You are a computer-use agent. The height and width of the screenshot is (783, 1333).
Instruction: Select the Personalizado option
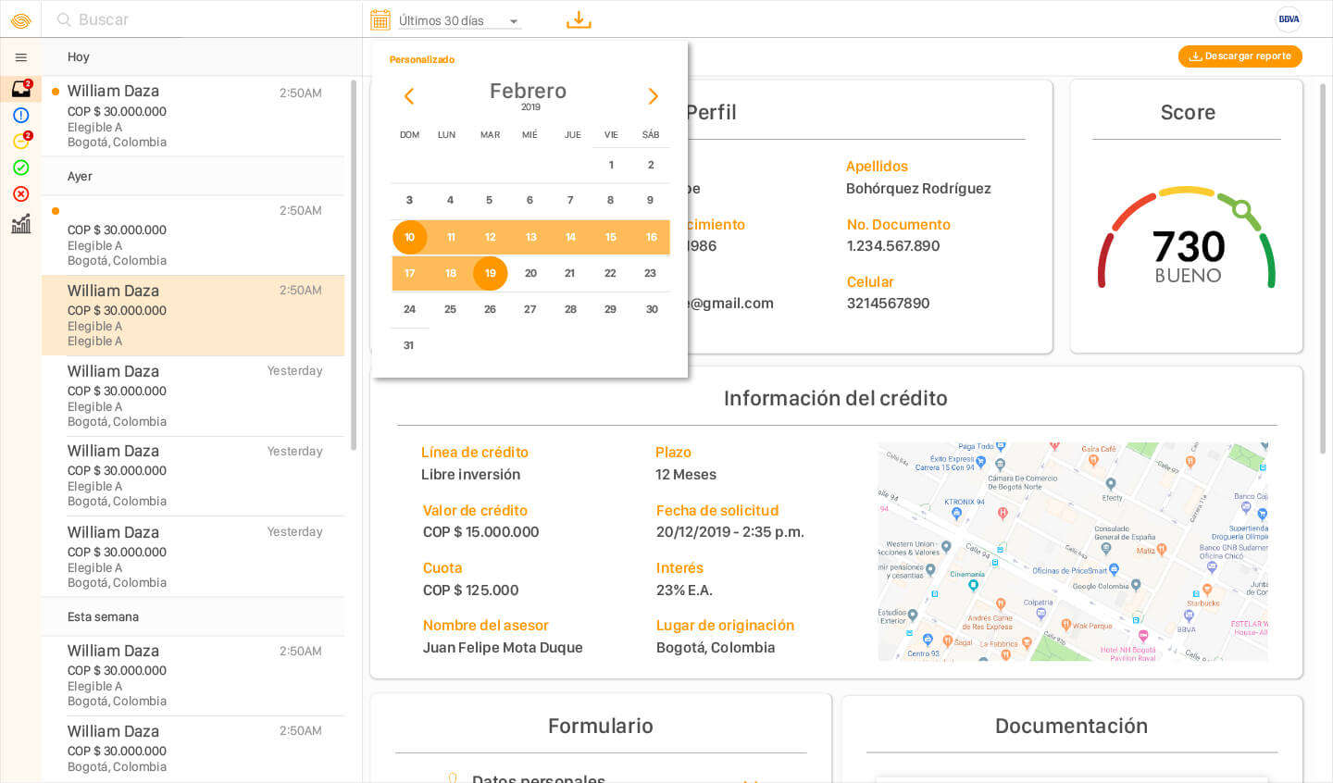click(x=422, y=60)
